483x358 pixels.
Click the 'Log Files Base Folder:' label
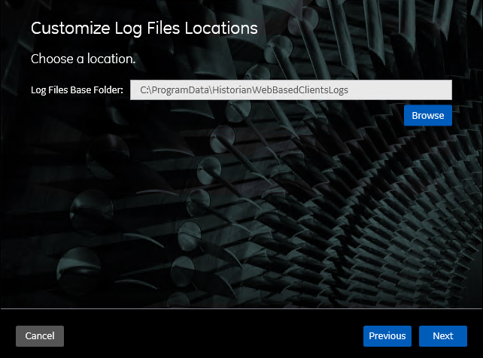click(77, 90)
